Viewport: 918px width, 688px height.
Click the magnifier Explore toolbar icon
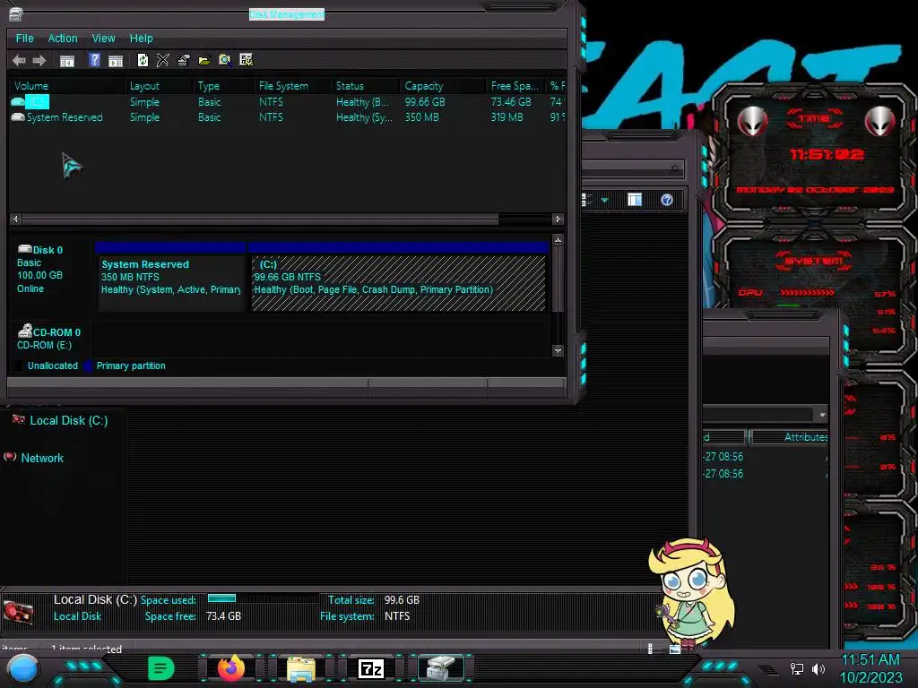[225, 60]
